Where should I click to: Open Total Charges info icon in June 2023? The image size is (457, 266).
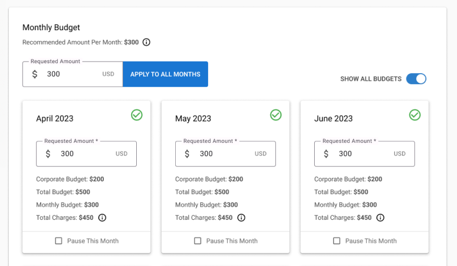tap(380, 218)
